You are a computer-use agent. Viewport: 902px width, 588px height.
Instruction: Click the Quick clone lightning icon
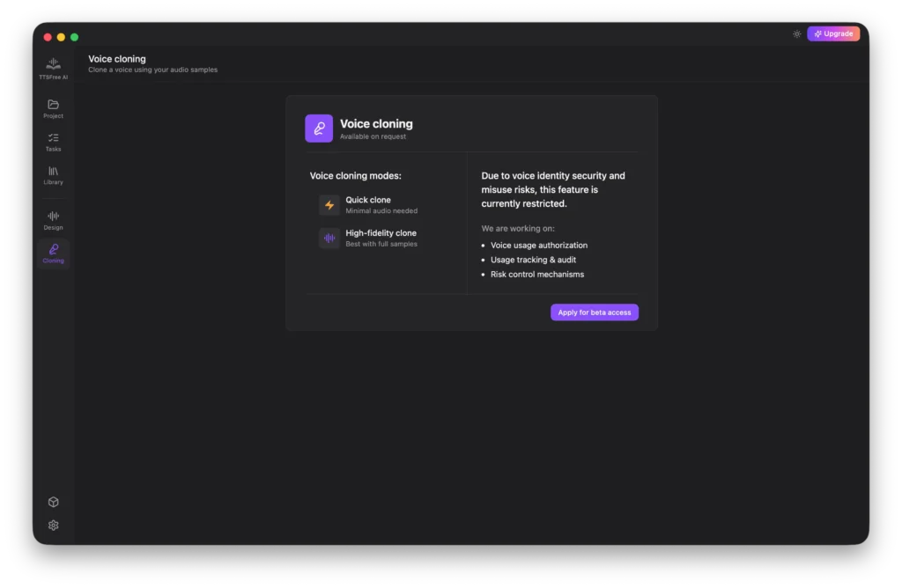pyautogui.click(x=329, y=205)
